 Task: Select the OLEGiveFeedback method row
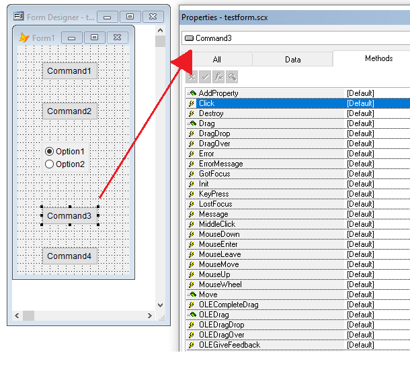pyautogui.click(x=298, y=345)
